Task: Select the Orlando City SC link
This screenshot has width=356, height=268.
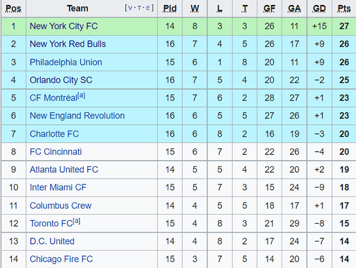Action: 61,80
